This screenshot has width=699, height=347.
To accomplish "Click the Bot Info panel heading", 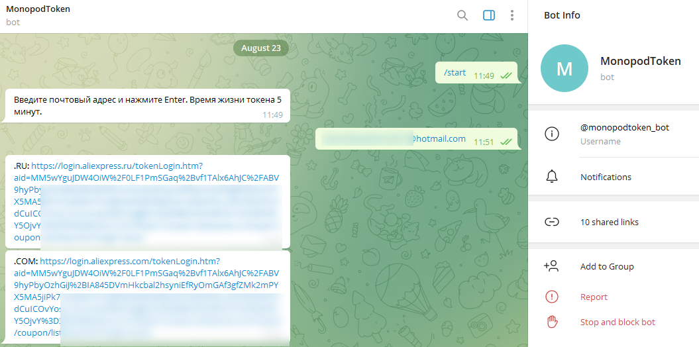I will 562,15.
